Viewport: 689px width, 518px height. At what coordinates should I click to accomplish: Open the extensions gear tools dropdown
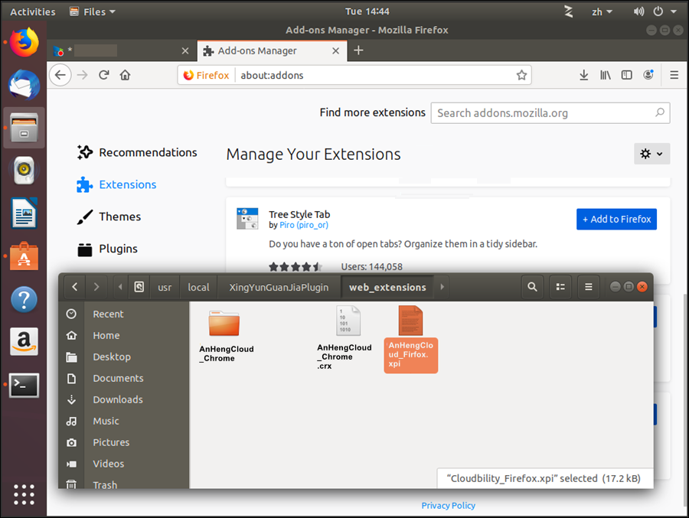651,154
